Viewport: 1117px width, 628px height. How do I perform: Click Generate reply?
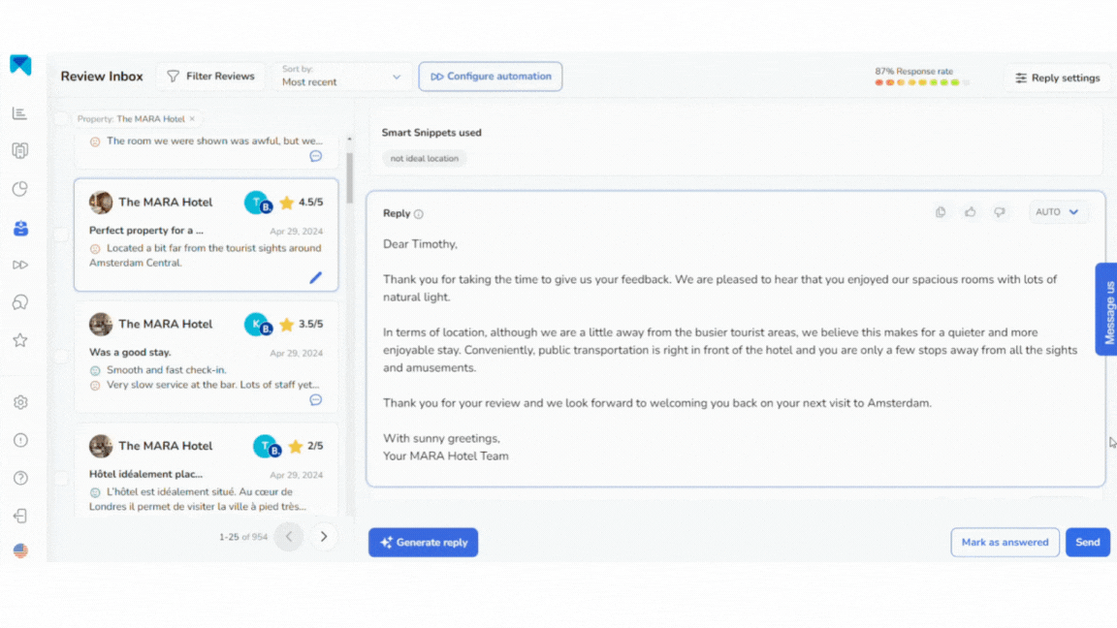pyautogui.click(x=423, y=543)
